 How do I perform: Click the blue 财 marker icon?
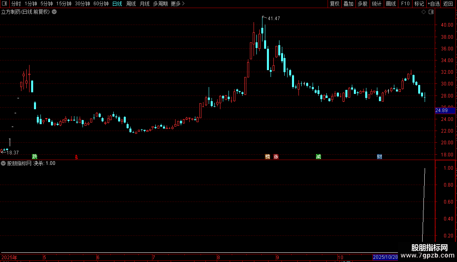click(379, 156)
